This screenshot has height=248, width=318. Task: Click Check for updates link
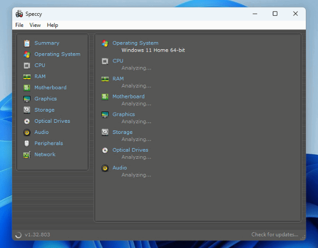275,234
